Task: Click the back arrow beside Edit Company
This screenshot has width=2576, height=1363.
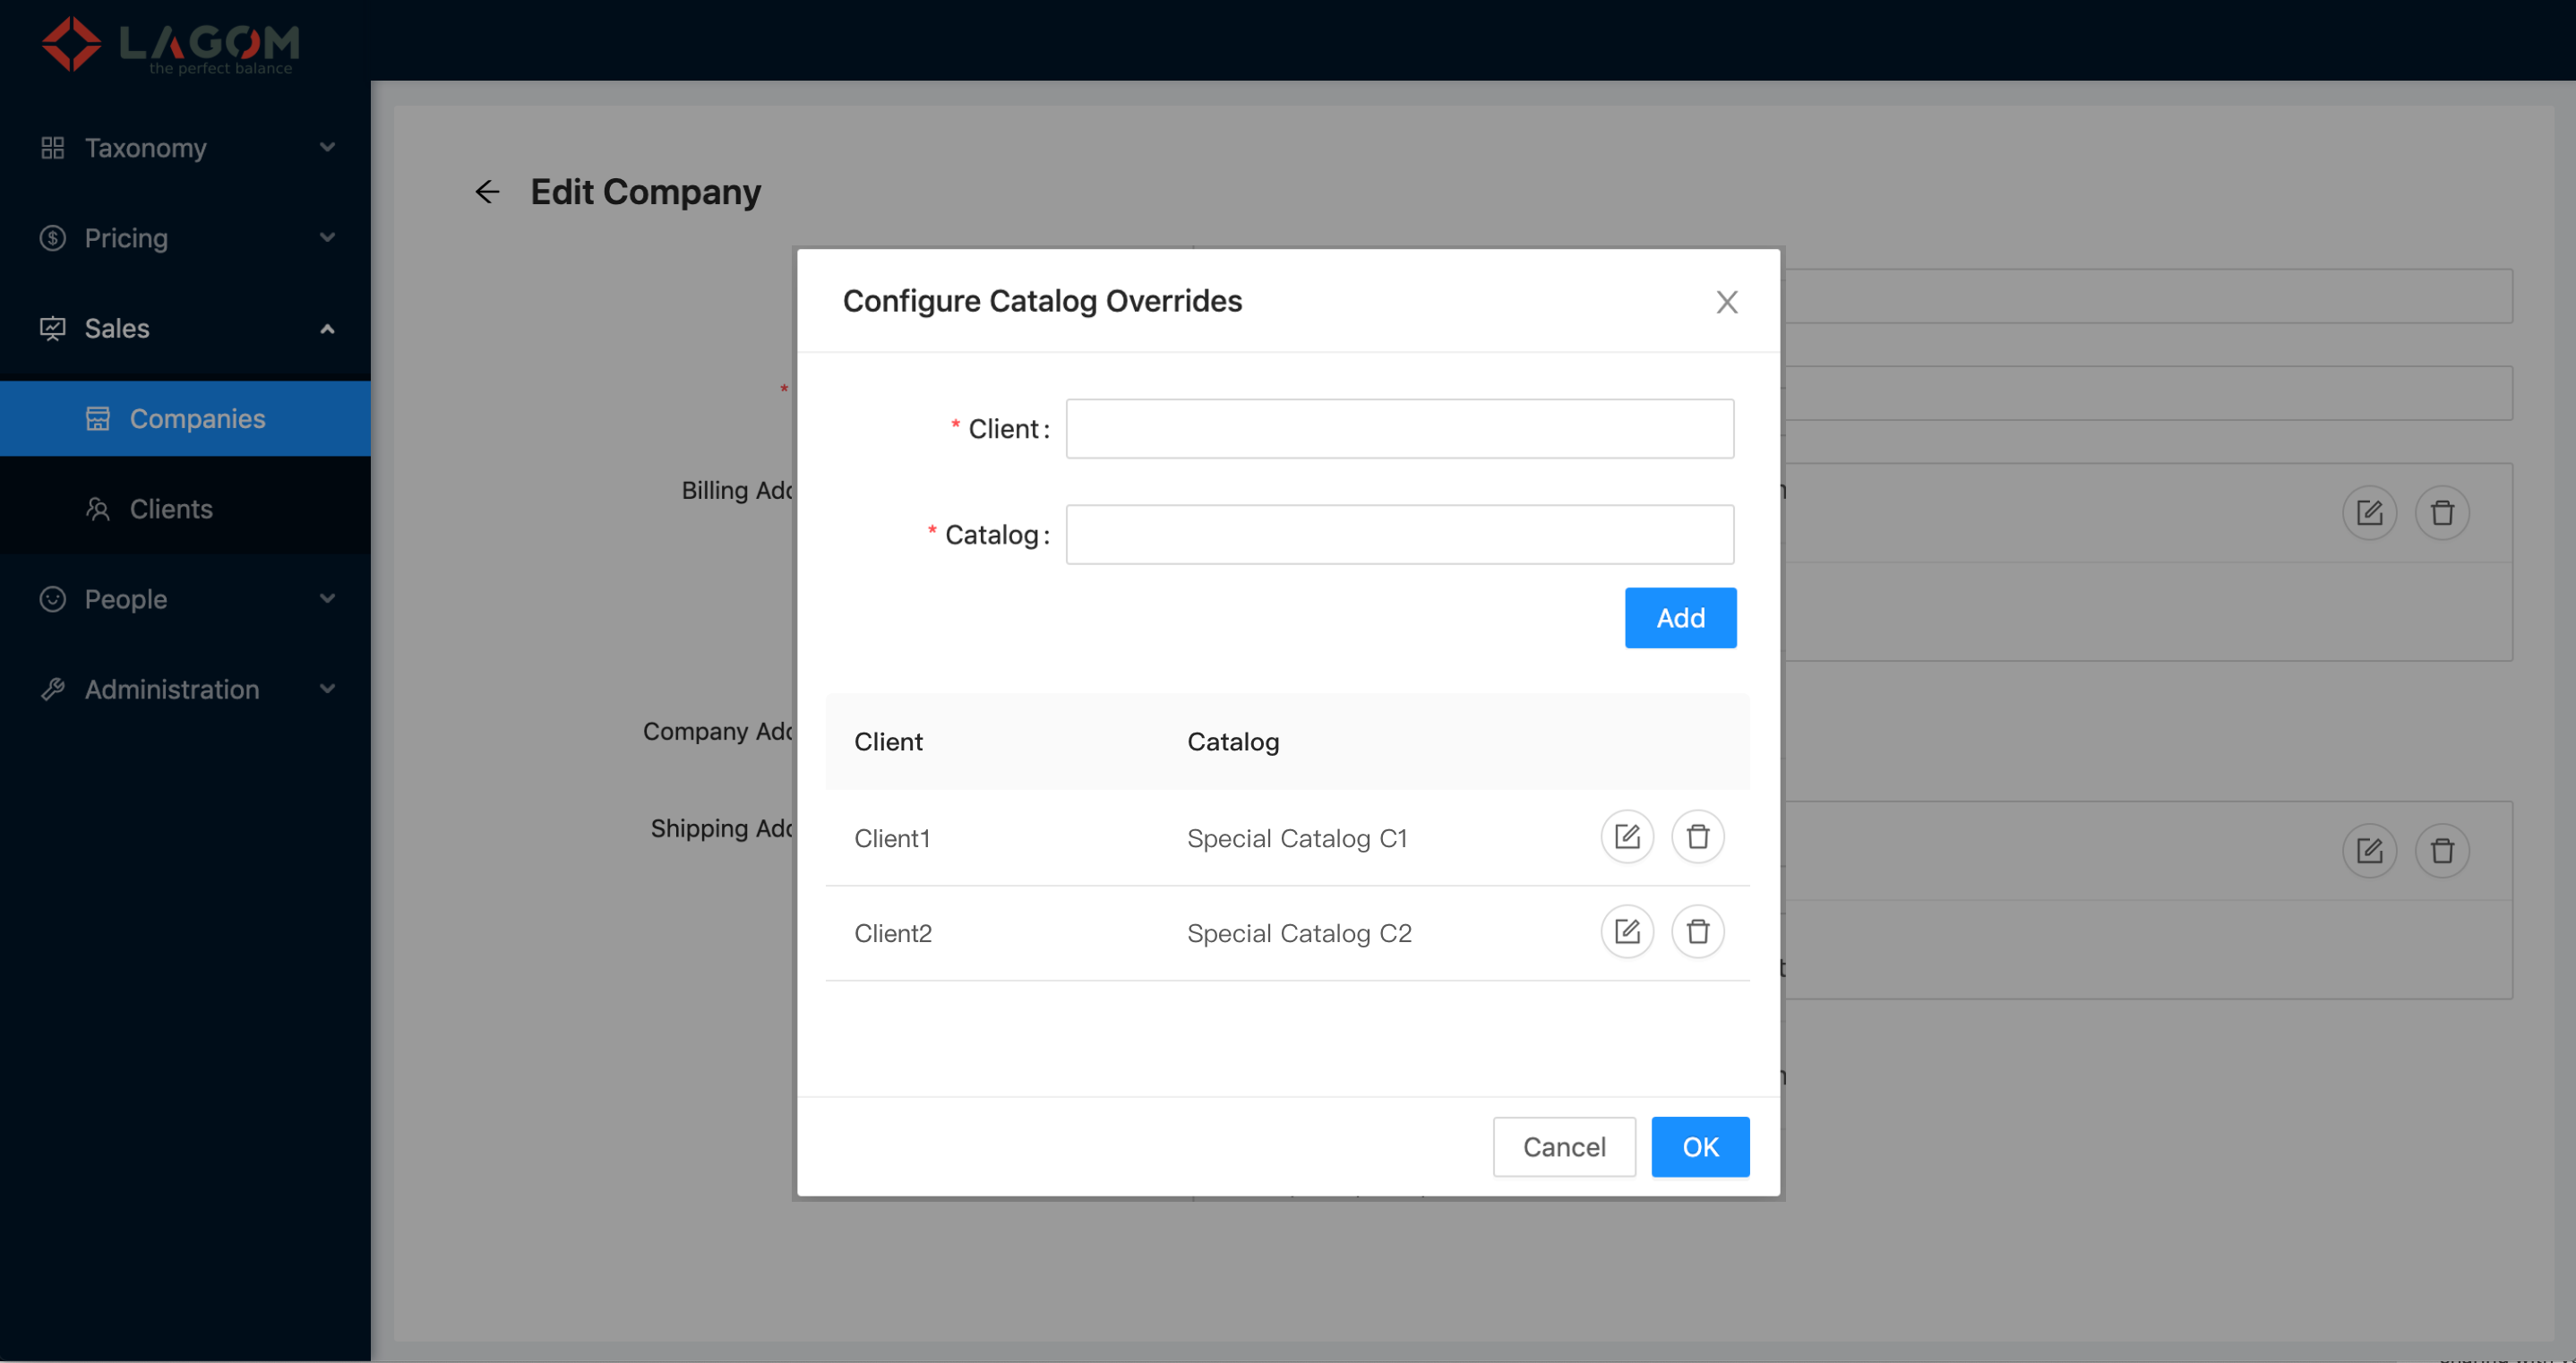Action: click(x=487, y=191)
